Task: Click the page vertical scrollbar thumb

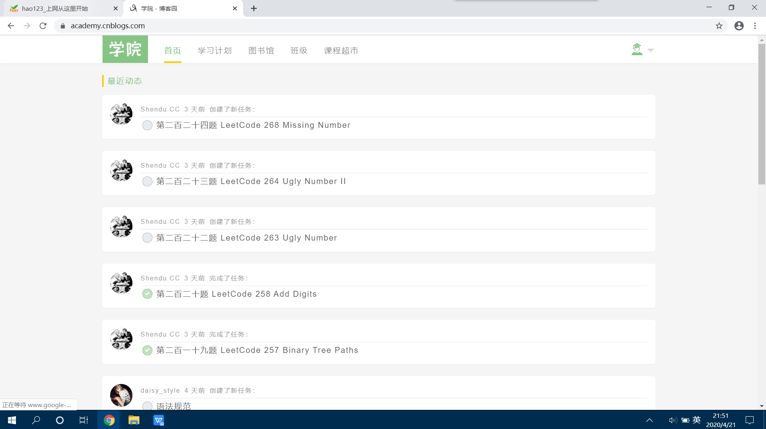Action: point(762,114)
